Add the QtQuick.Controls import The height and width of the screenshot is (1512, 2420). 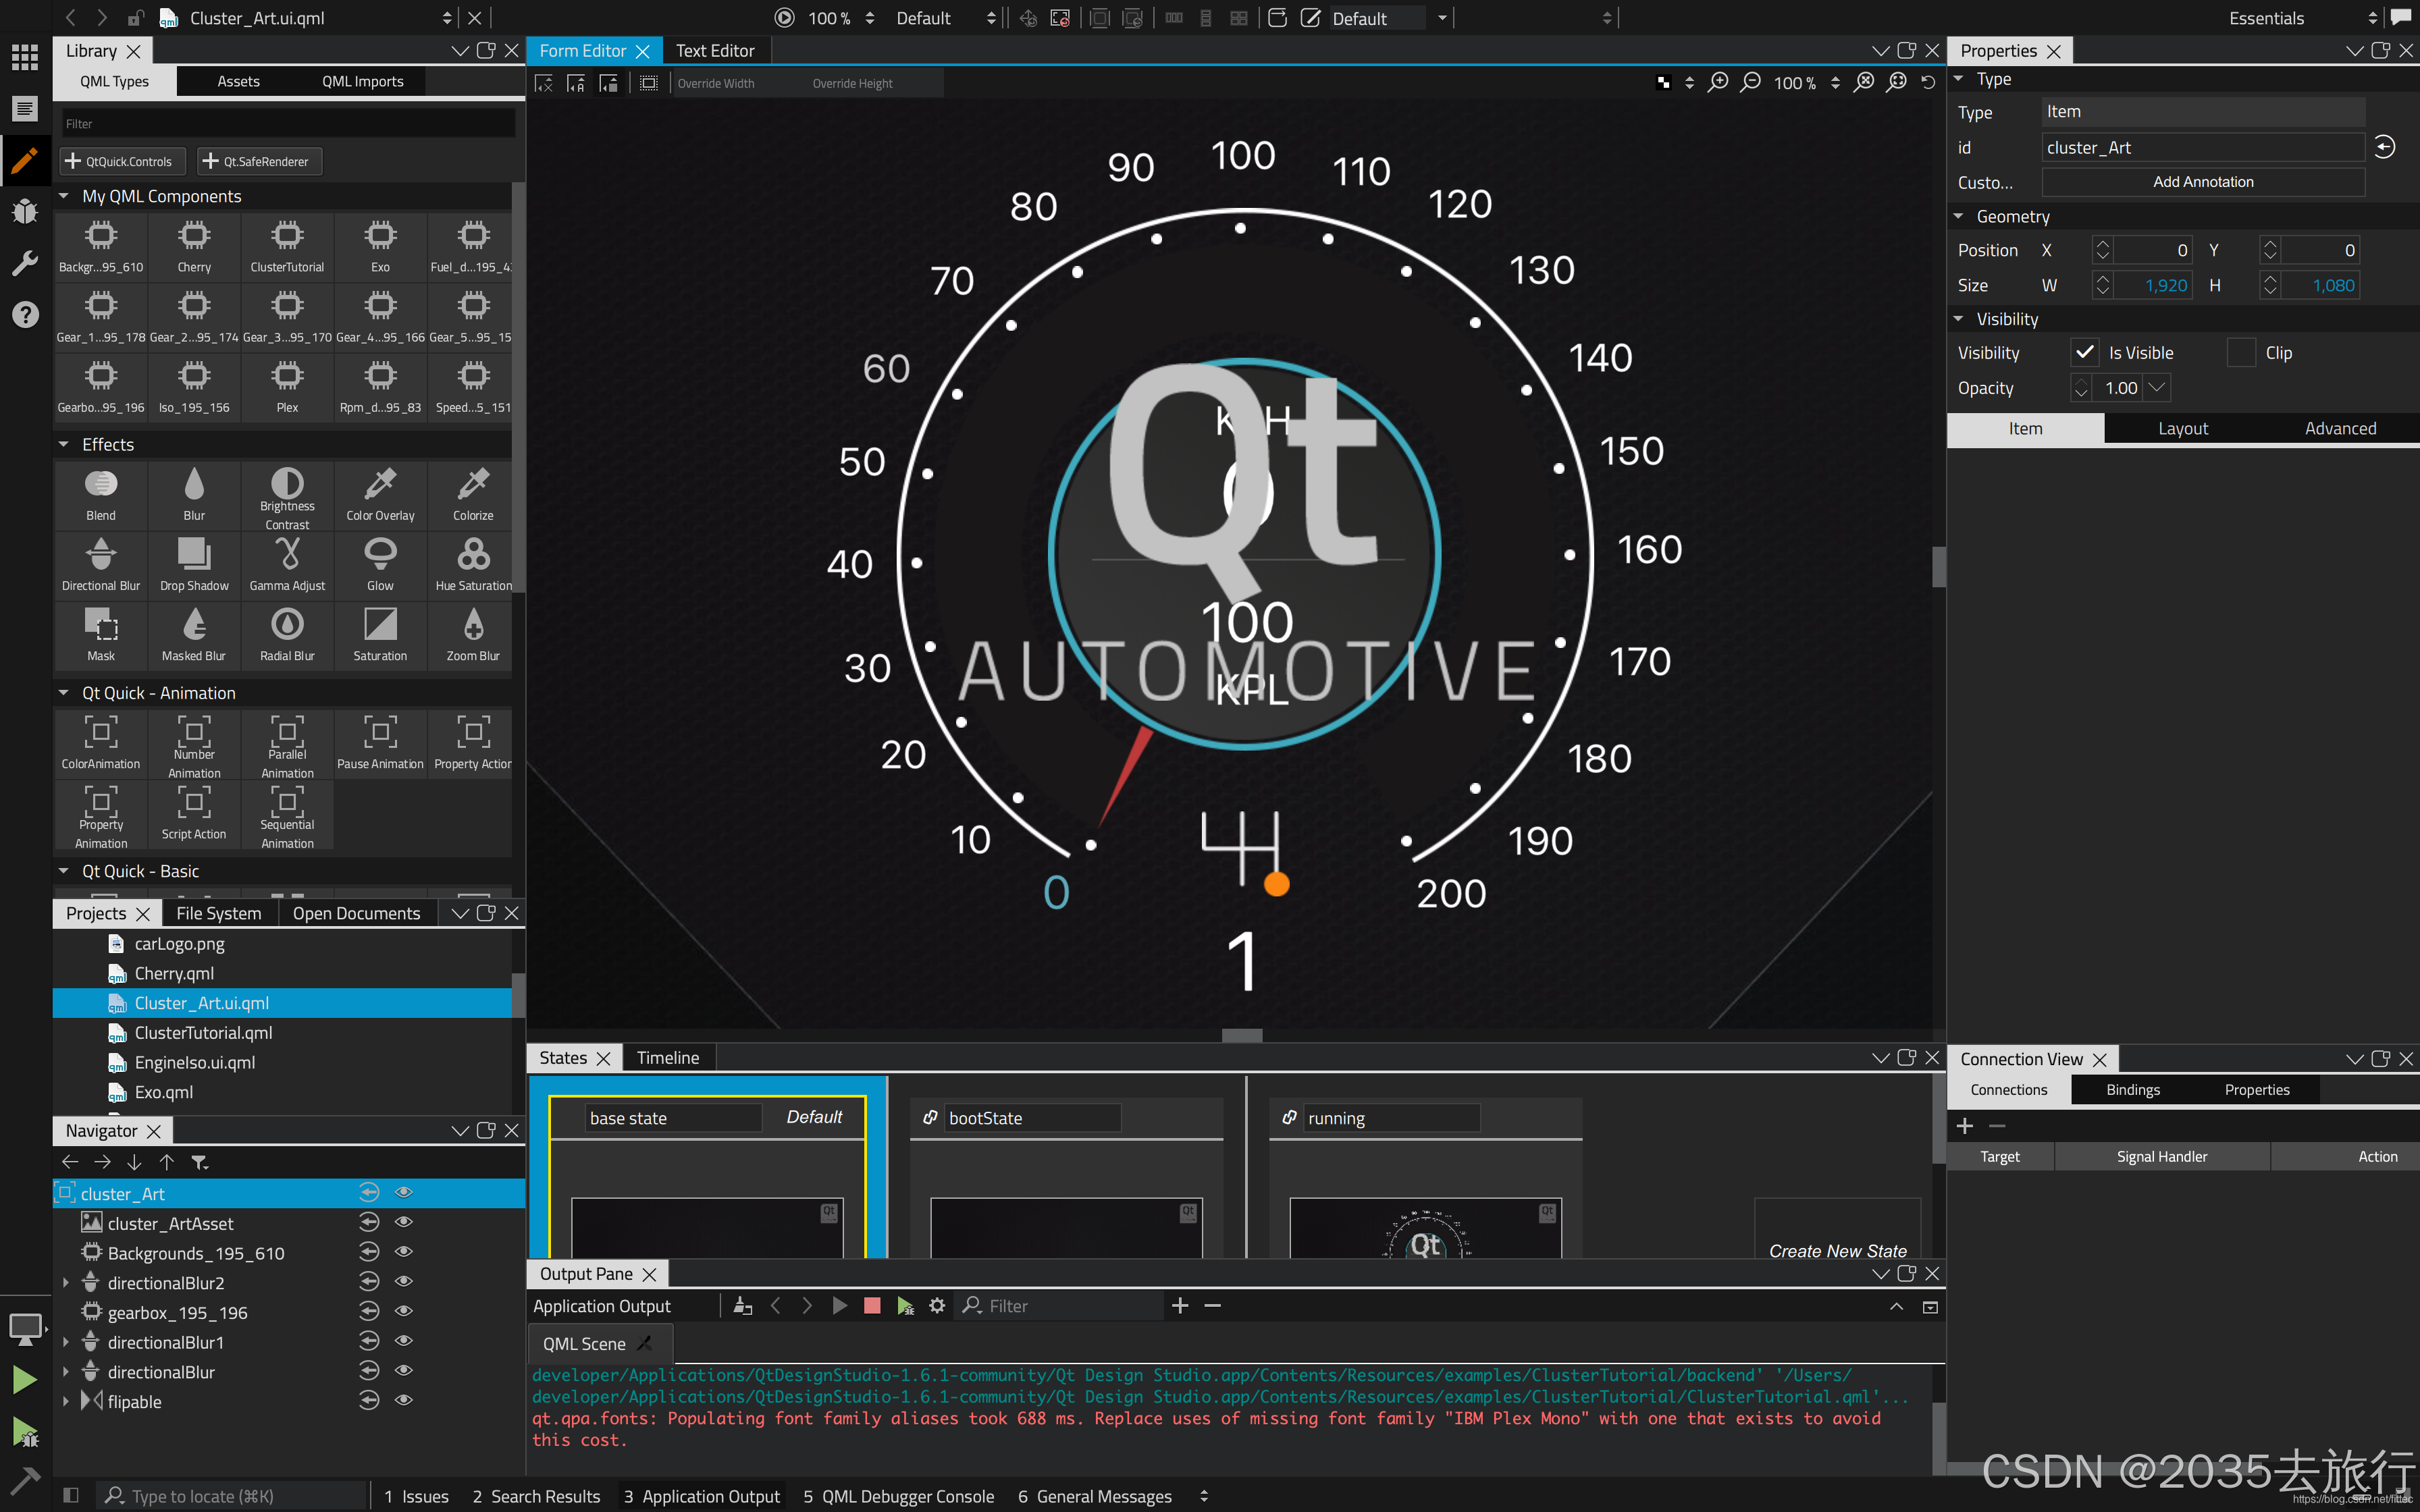[x=121, y=161]
